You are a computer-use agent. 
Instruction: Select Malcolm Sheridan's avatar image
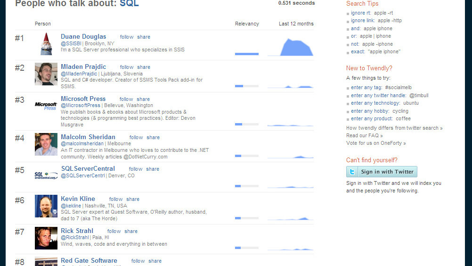click(46, 144)
